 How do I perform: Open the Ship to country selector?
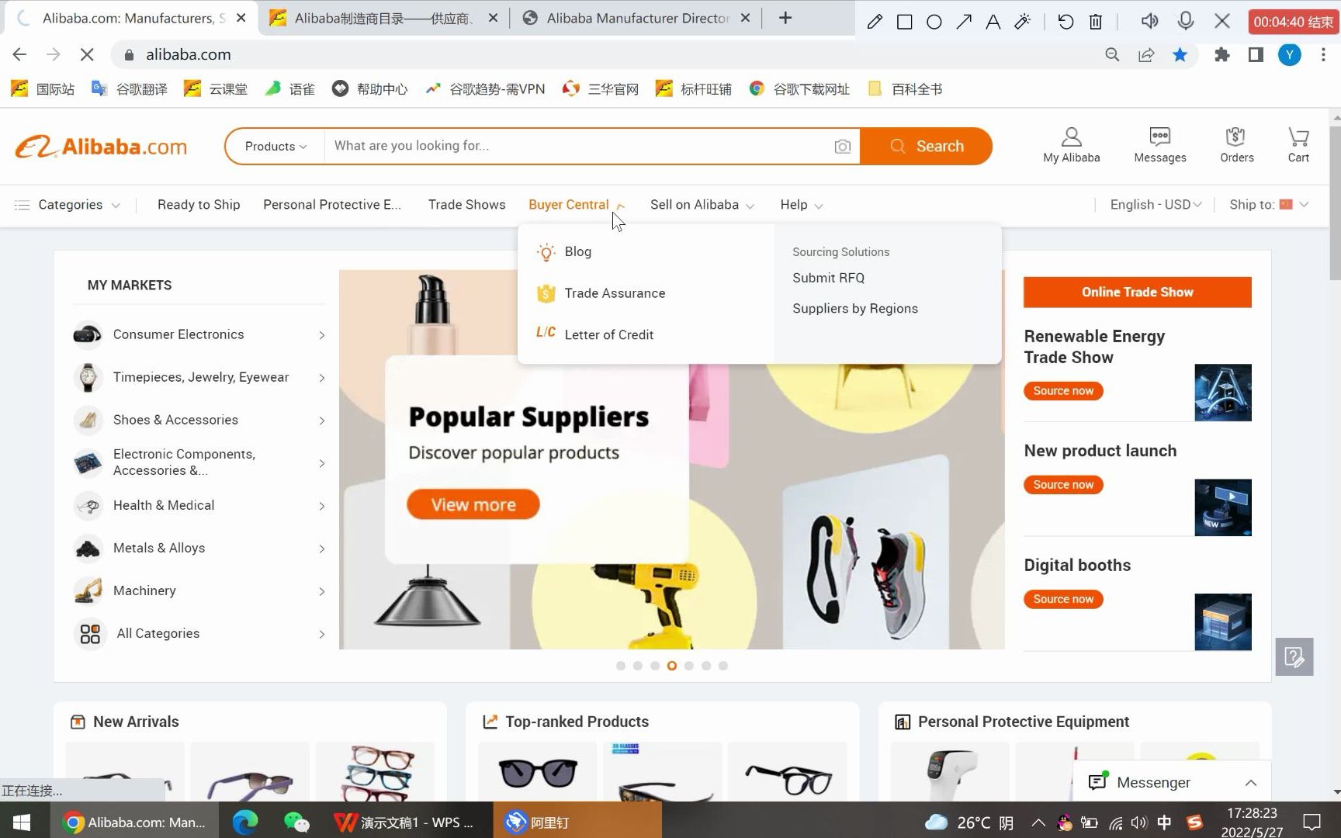tap(1269, 205)
